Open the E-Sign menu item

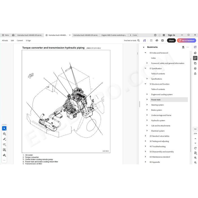(x=28, y=40)
